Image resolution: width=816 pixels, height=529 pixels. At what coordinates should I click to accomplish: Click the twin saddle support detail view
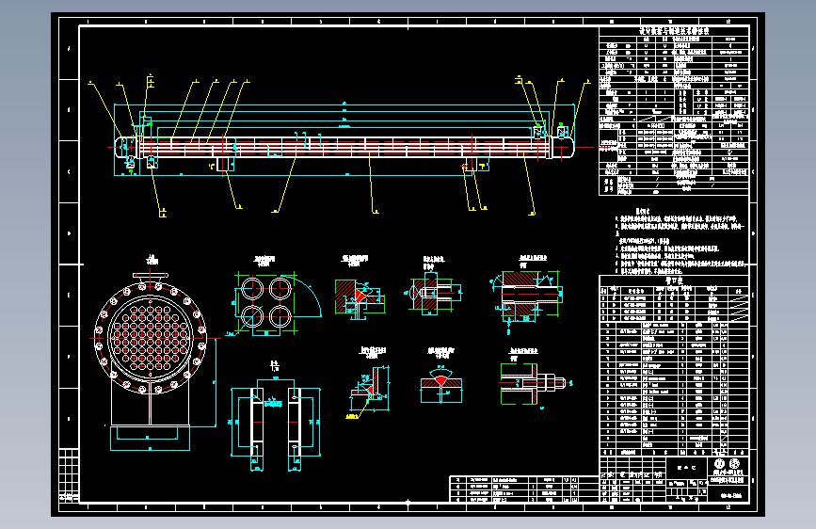(276, 417)
